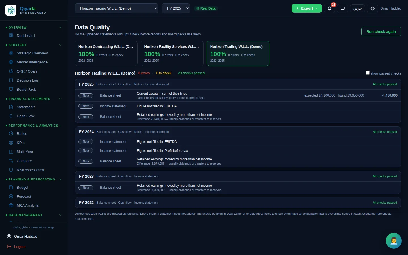
Task: Open the assistant avatar chat bubble
Action: point(394,241)
